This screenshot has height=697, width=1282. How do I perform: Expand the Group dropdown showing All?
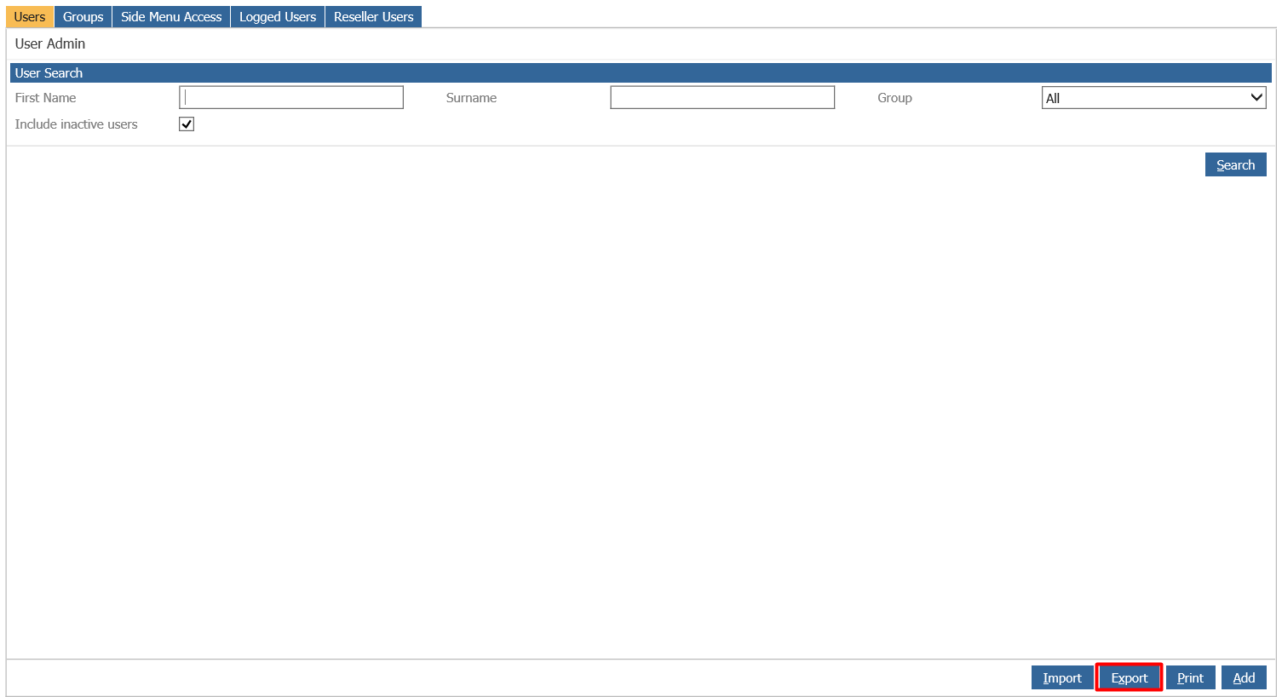[1154, 98]
